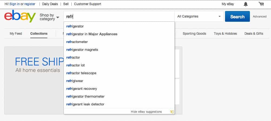Click the Free Shipping home essentials banner

[x=34, y=80]
